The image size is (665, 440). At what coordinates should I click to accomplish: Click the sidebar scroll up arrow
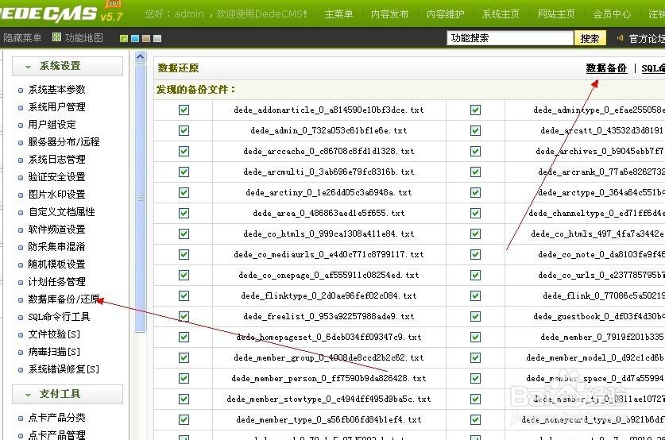pyautogui.click(x=141, y=58)
